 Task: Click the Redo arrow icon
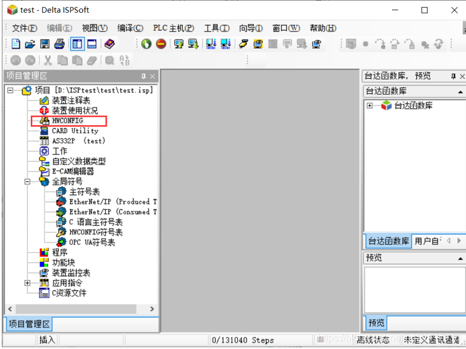tap(30, 60)
